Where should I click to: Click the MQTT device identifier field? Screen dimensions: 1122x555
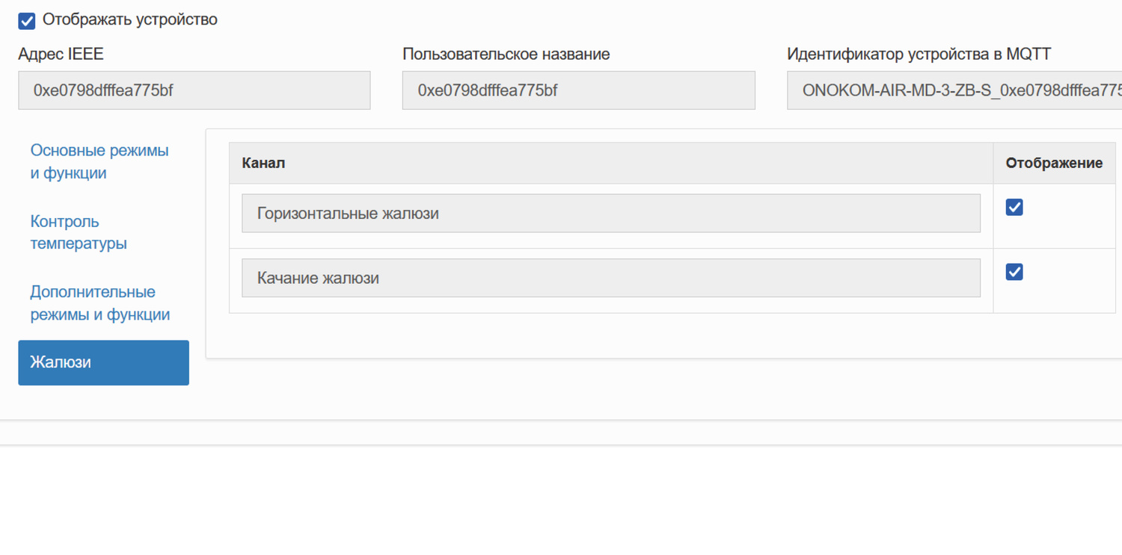(x=954, y=90)
